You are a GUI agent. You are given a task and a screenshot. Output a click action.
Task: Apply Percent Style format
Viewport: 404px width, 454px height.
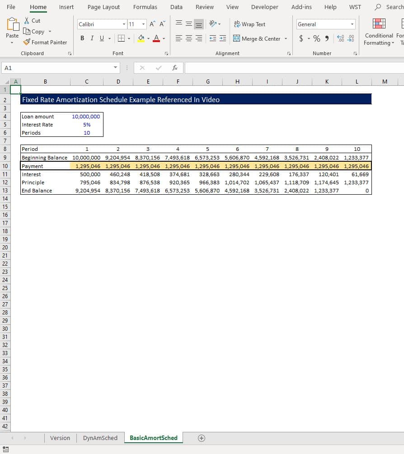[x=316, y=38]
